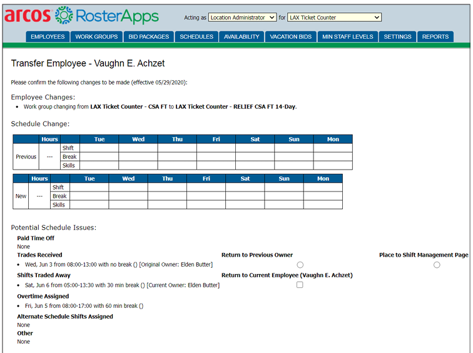View the Reports tab
Viewport: 473px width, 353px height.
(x=435, y=37)
